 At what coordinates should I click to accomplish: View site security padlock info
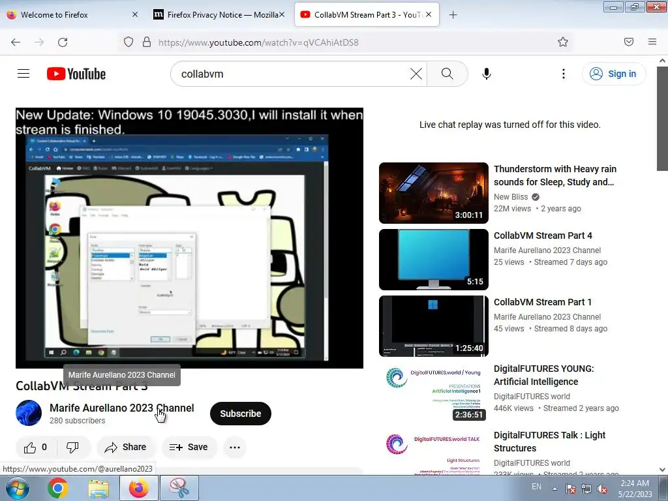click(147, 42)
